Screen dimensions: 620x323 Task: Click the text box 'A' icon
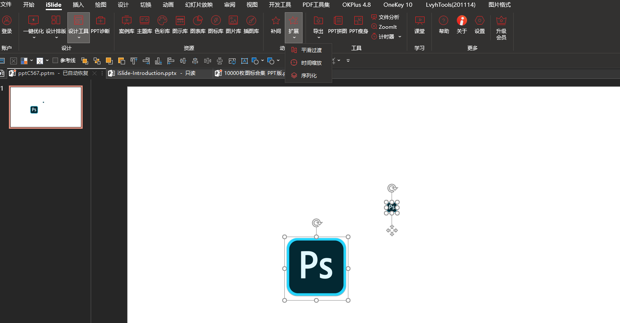point(245,61)
